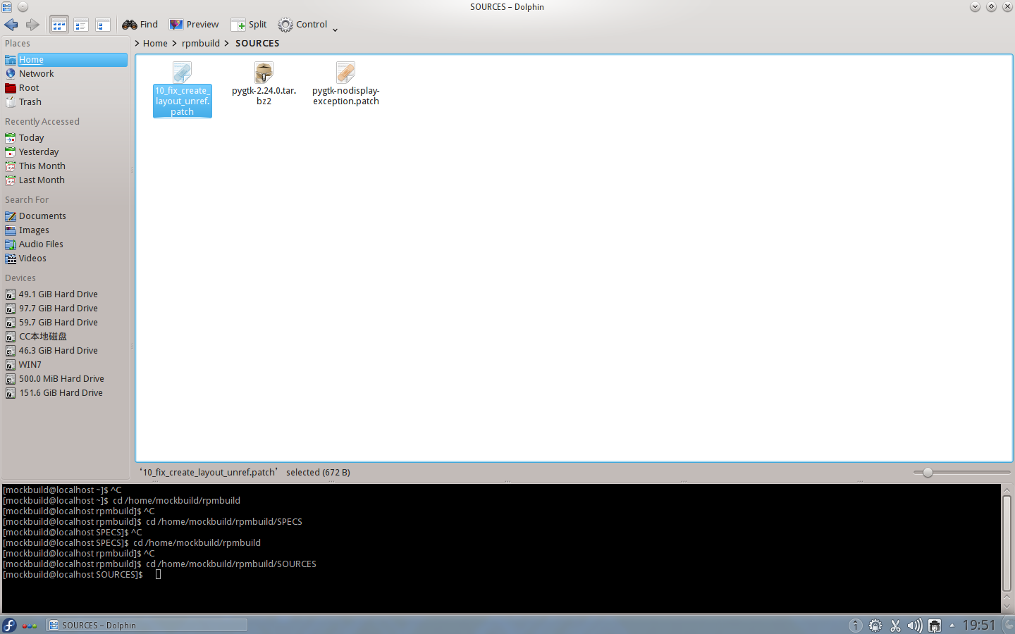This screenshot has width=1015, height=634.
Task: Open the 97.7 GiB Hard Drive
Action: [66, 309]
